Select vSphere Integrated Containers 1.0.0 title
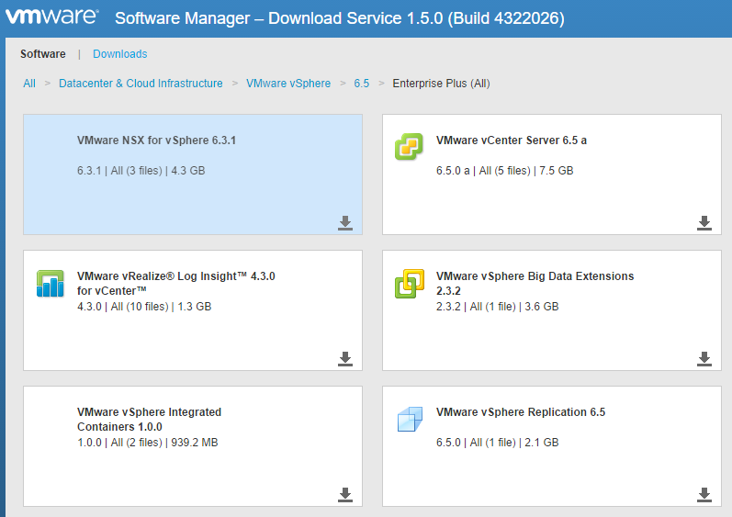This screenshot has width=732, height=517. (x=150, y=419)
